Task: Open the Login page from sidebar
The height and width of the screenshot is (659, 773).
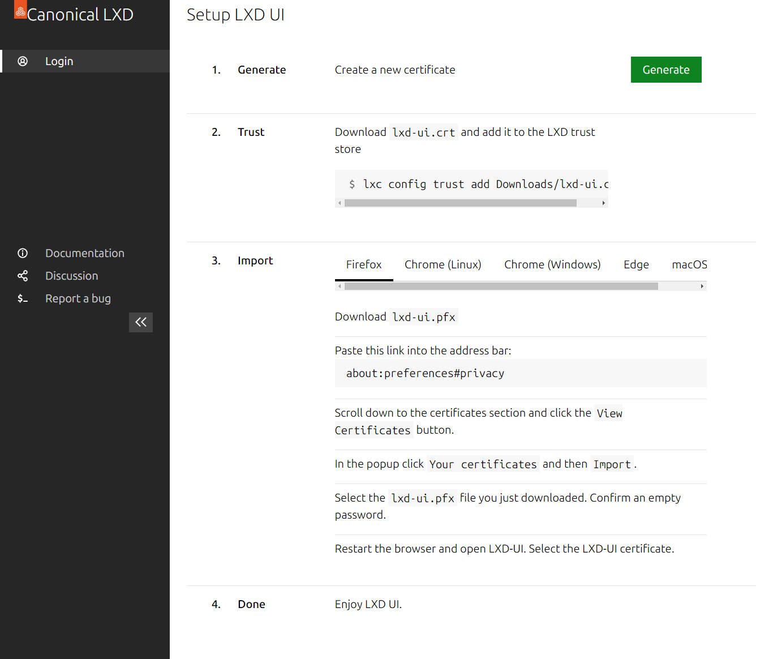Action: point(85,61)
